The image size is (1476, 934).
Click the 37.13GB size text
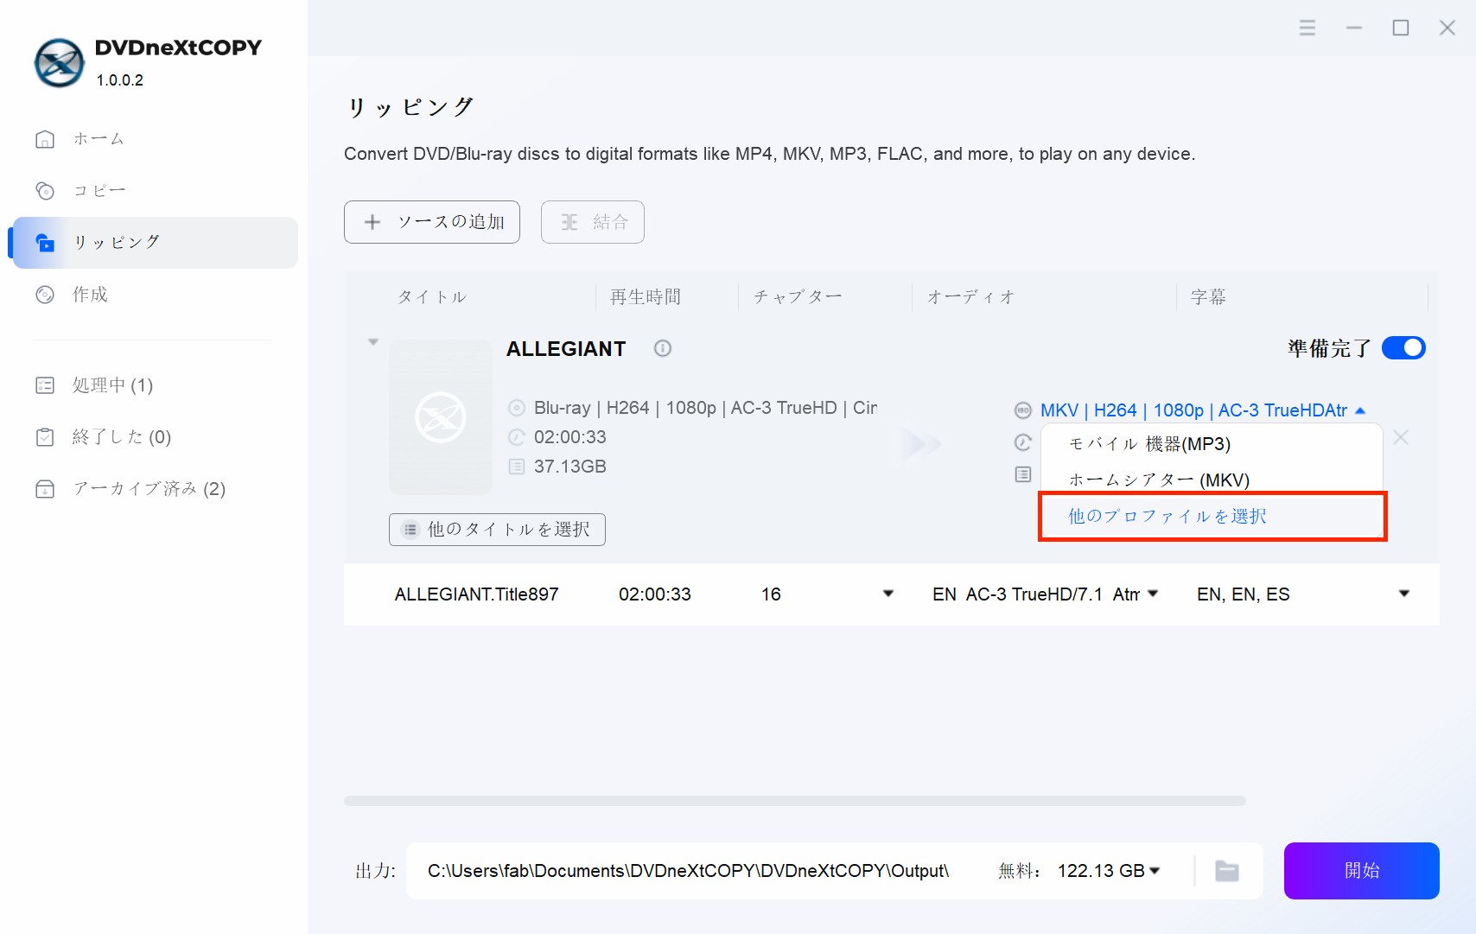point(570,467)
